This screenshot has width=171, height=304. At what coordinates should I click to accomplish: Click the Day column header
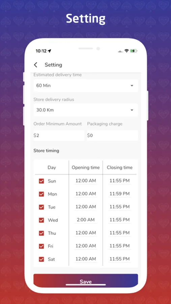52,168
